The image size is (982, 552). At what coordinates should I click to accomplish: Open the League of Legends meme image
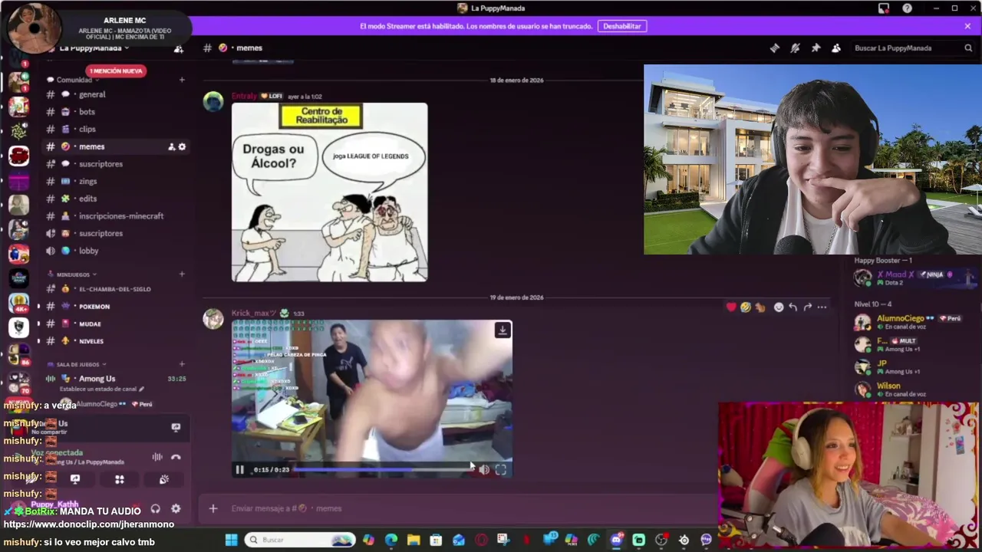tap(330, 192)
